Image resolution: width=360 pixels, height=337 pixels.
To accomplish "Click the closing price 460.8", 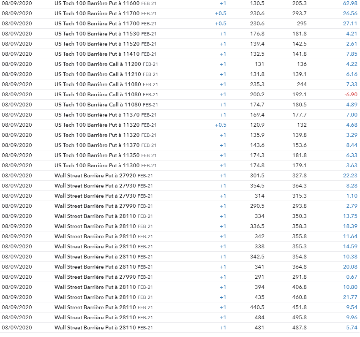I will click(x=300, y=297).
